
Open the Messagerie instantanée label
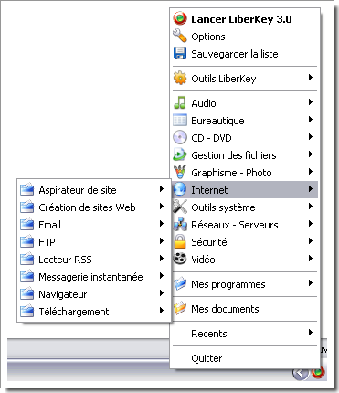pos(90,277)
